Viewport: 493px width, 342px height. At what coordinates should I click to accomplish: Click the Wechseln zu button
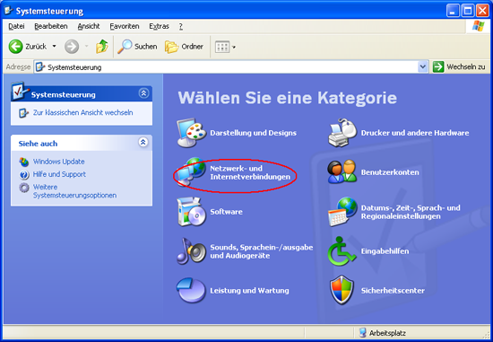(459, 66)
